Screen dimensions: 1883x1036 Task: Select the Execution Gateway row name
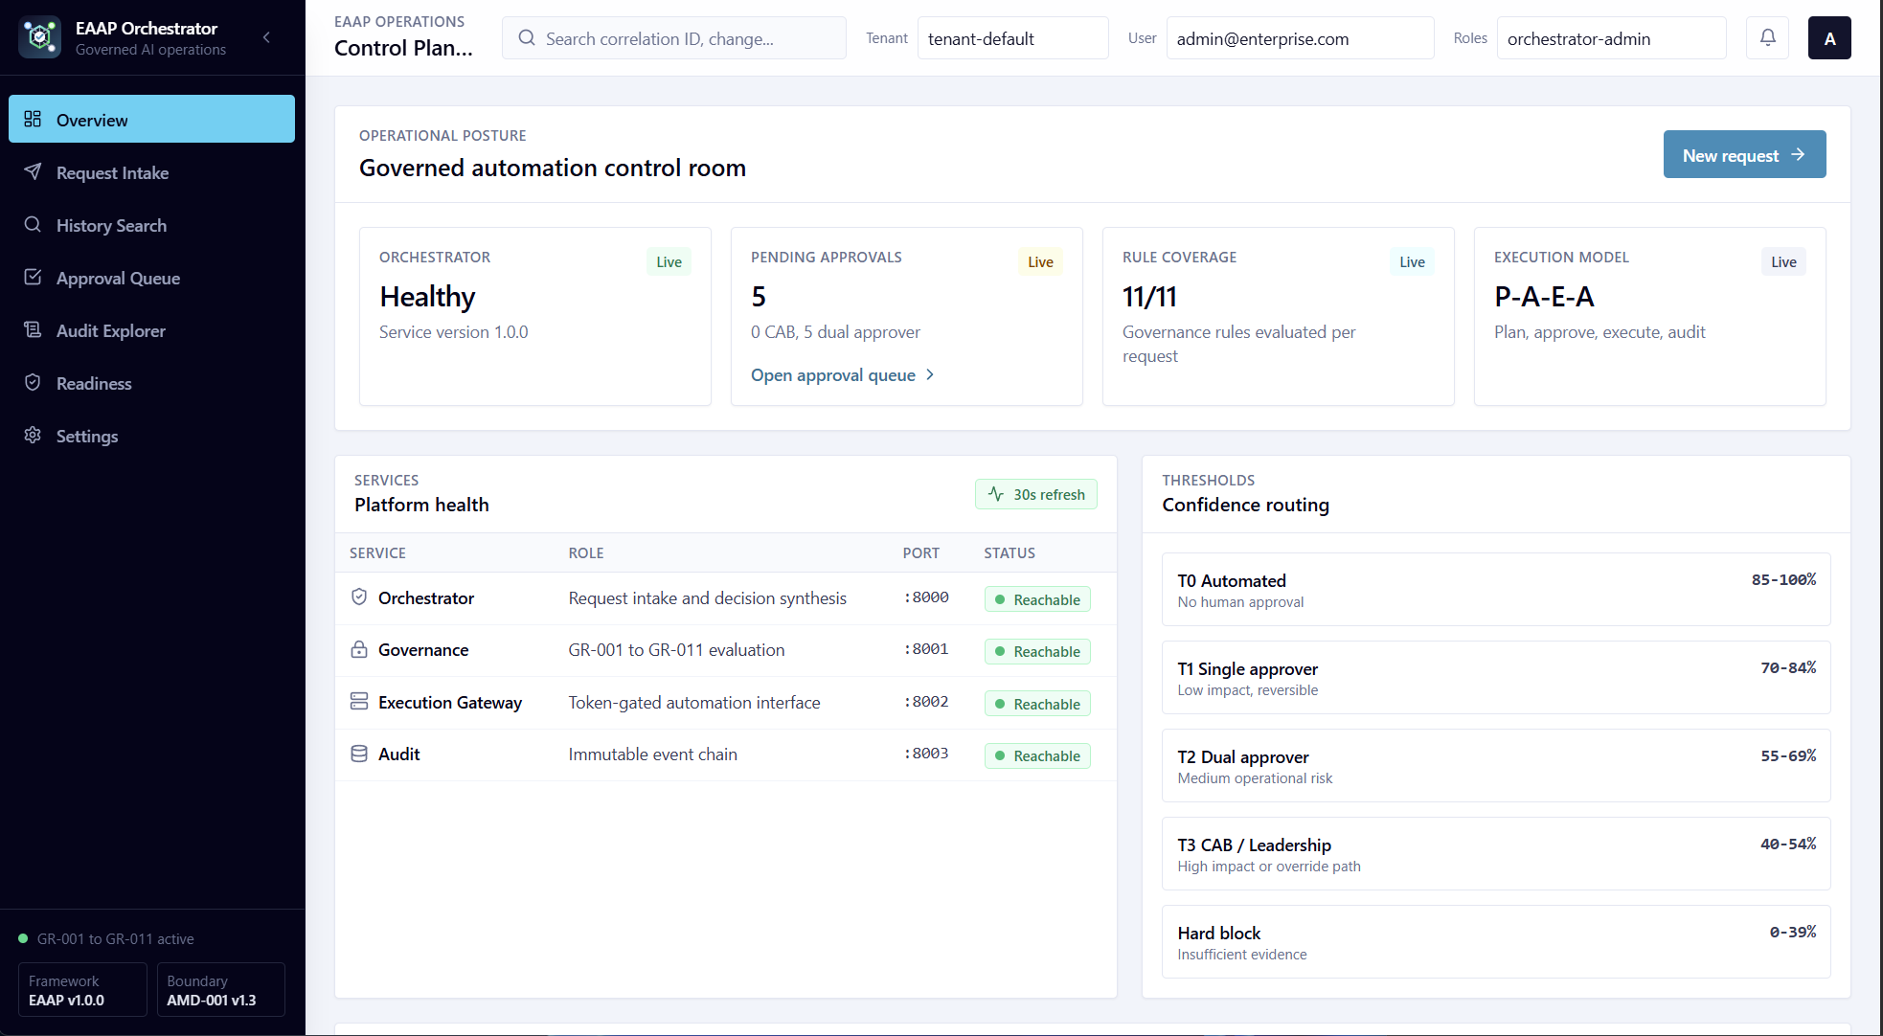pyautogui.click(x=450, y=703)
